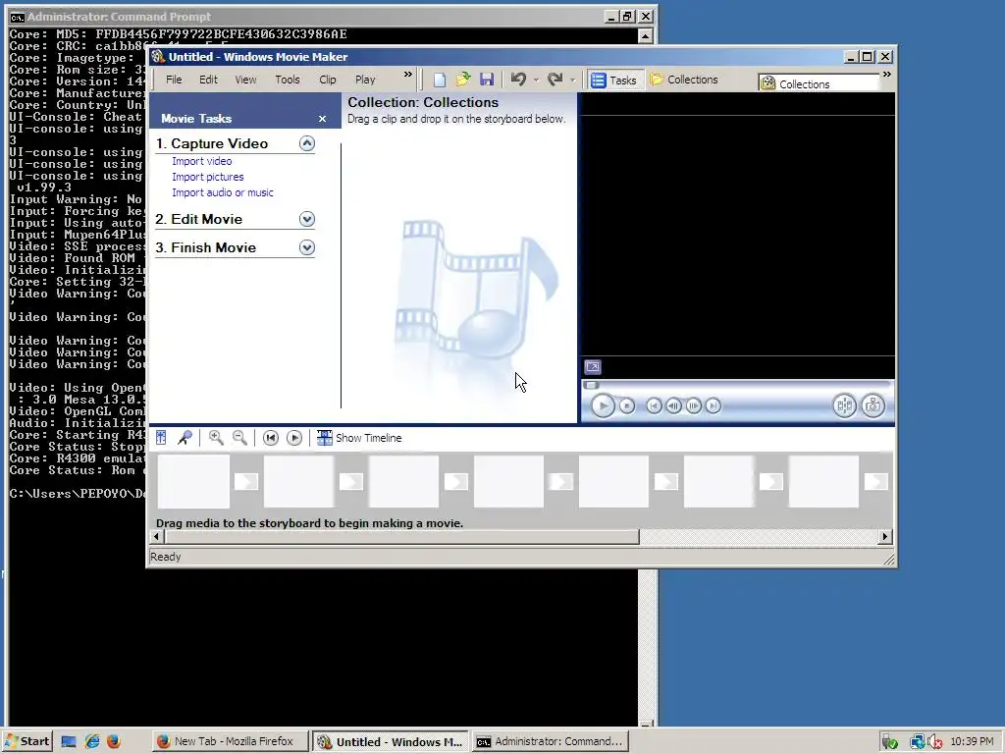Save project with the floppy disk icon
The image size is (1005, 754).
tap(487, 80)
